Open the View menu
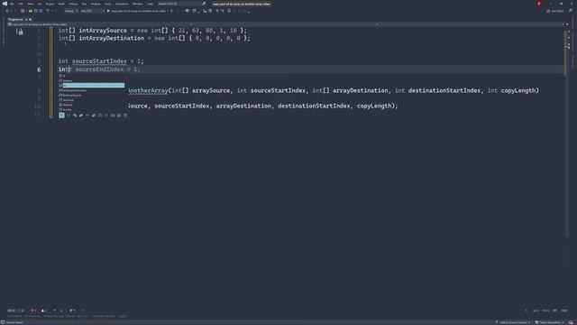Screen dimensions: 577x325 30,4
